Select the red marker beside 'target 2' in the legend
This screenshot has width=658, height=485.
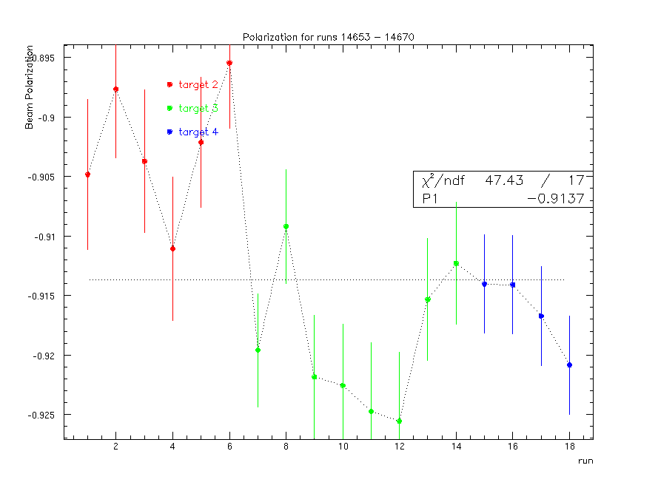[169, 85]
